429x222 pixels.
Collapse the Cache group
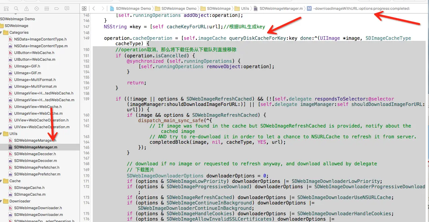click(x=1, y=181)
